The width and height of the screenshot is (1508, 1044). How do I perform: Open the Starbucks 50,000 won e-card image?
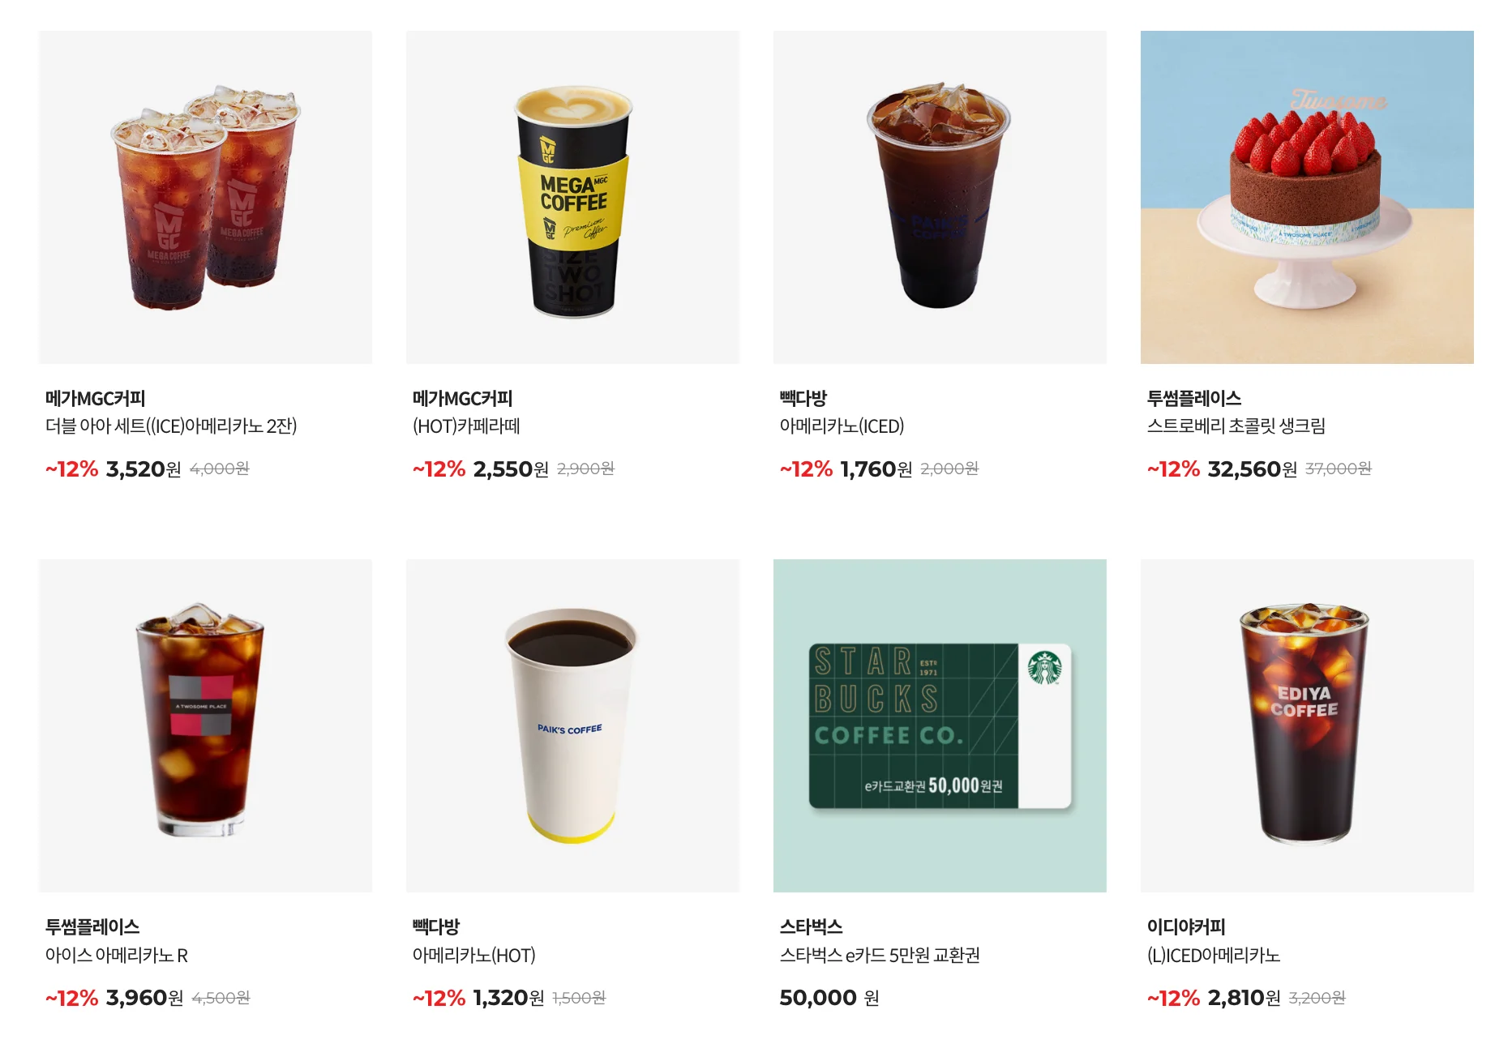940,725
